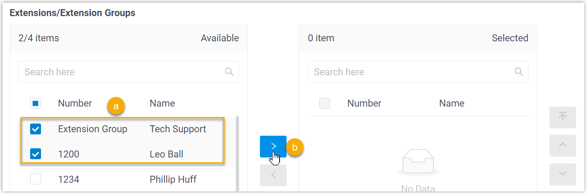Click the Tech Support row name

click(177, 129)
